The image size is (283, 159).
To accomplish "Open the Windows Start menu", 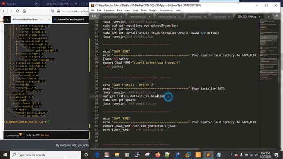I will (x=5, y=155).
